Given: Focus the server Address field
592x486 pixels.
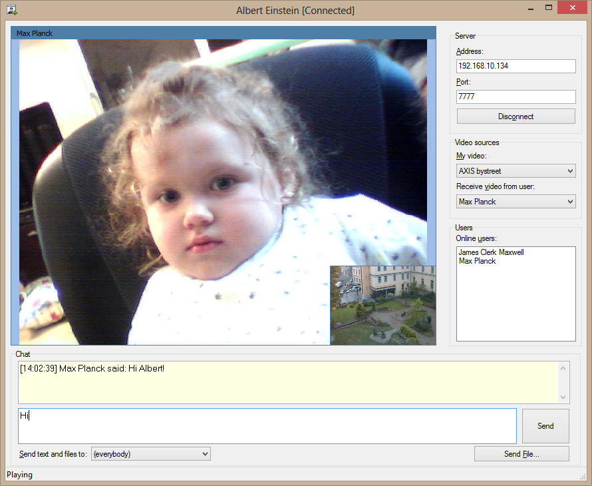Looking at the screenshot, I should tap(516, 66).
